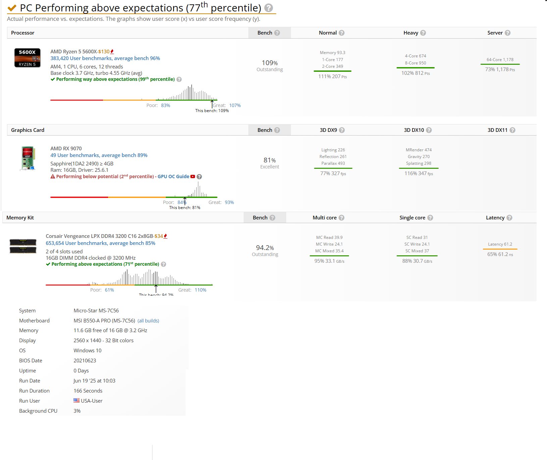Click the memory Great 110% value
Screen dimensions: 547x460
point(200,290)
